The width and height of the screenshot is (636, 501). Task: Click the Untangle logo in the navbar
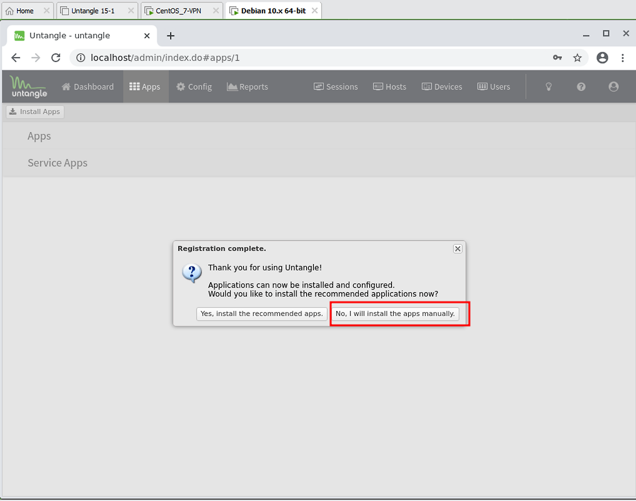29,87
